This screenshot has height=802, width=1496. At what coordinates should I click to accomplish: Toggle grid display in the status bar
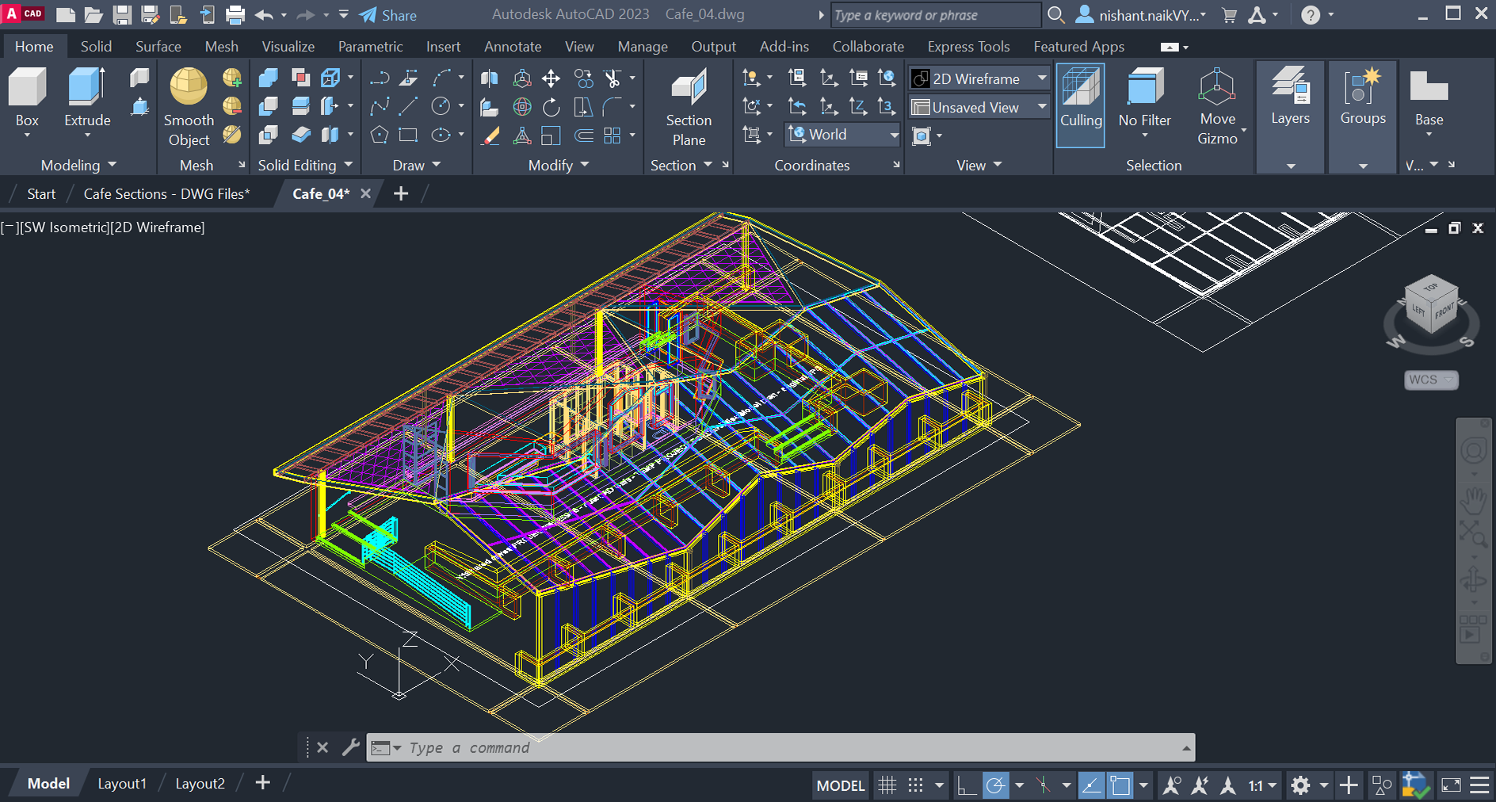(x=887, y=785)
